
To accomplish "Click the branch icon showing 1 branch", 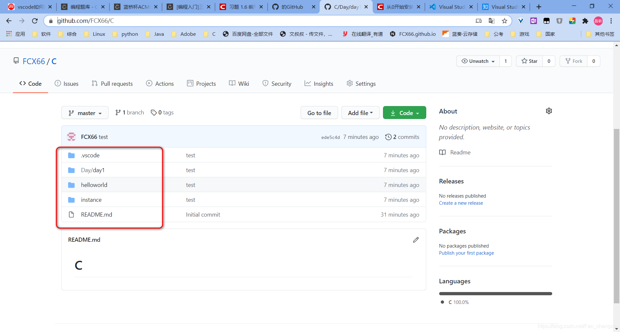I will (x=118, y=112).
